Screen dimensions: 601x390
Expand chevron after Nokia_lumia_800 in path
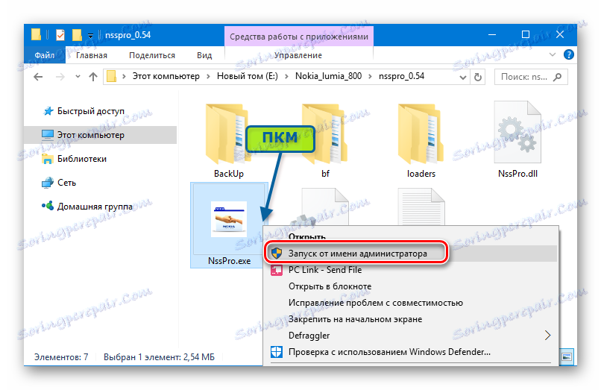pos(370,76)
